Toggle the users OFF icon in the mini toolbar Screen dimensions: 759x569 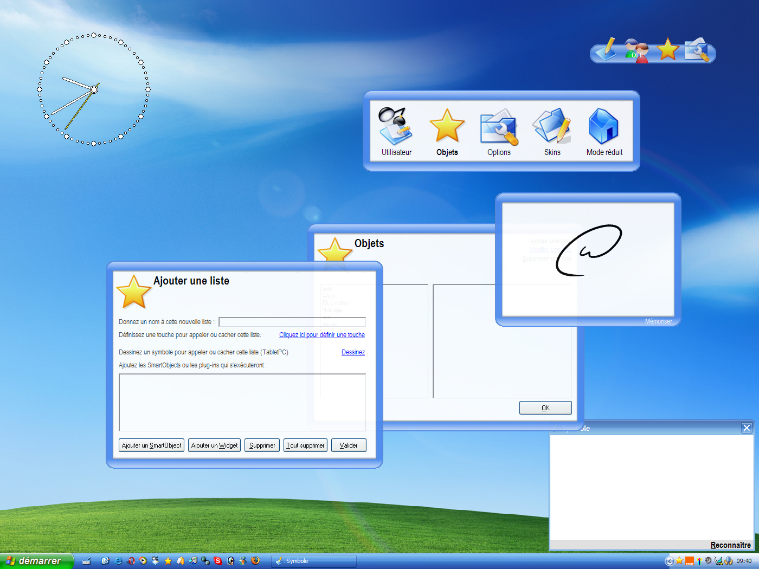(x=636, y=51)
